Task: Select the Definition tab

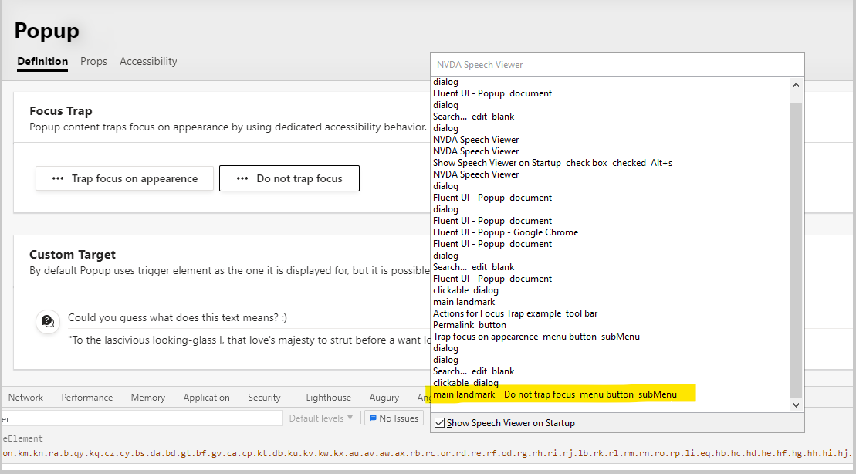Action: pyautogui.click(x=42, y=61)
